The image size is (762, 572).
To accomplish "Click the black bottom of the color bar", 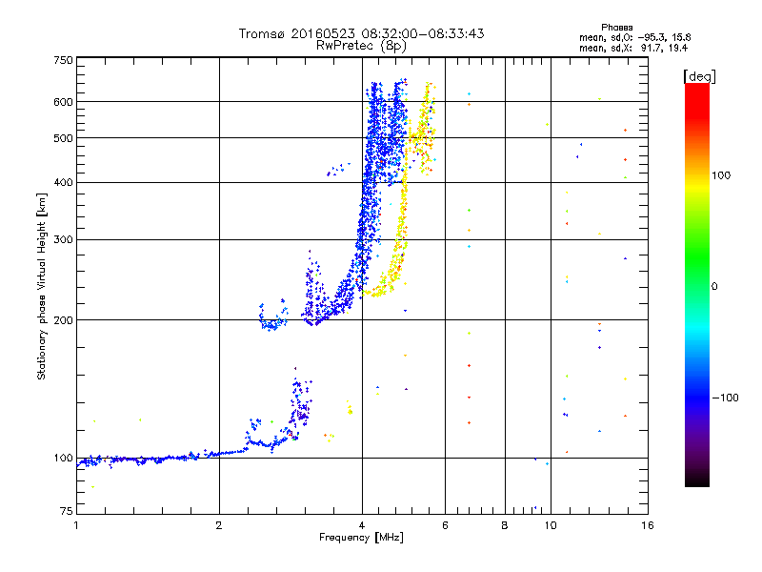I will pos(697,480).
